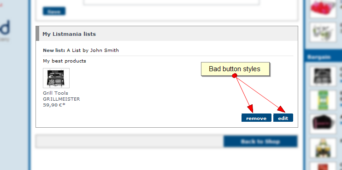Click the remove button in Listmania list
The height and width of the screenshot is (170, 342).
[x=256, y=118]
